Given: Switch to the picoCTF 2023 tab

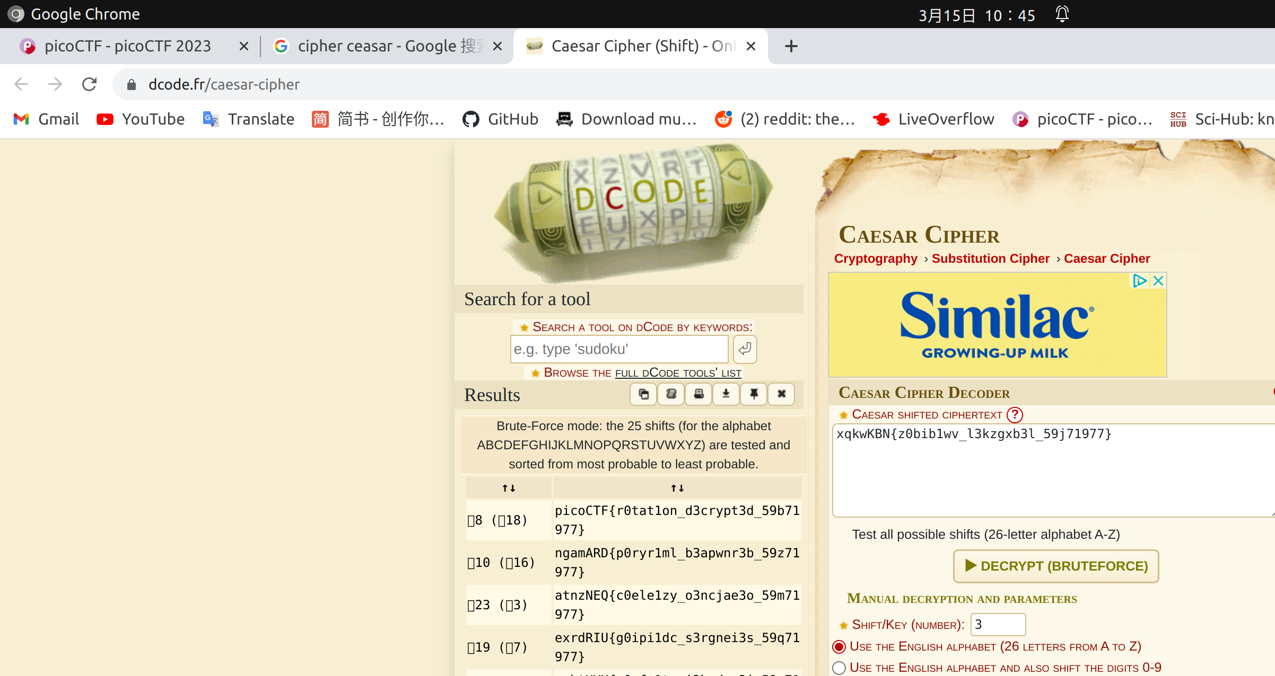Looking at the screenshot, I should click(127, 47).
